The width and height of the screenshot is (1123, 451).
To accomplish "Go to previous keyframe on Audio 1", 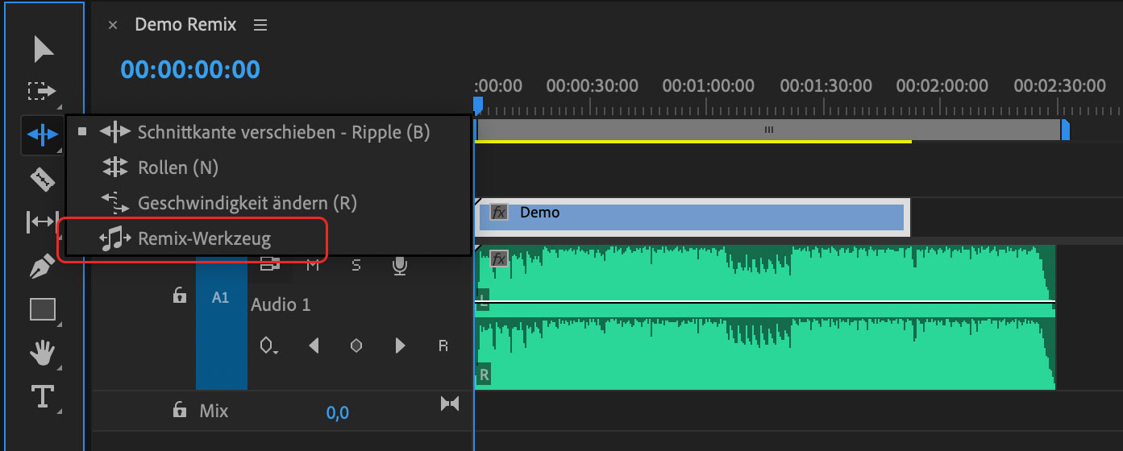I will [x=314, y=345].
